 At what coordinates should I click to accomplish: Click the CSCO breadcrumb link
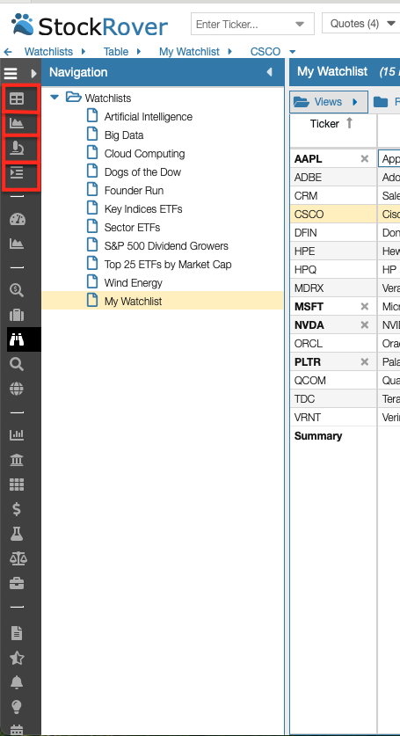pyautogui.click(x=265, y=52)
